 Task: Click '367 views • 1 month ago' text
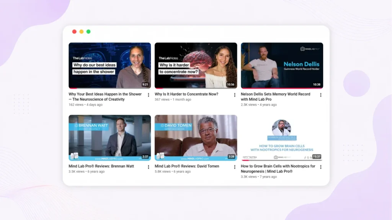(173, 100)
